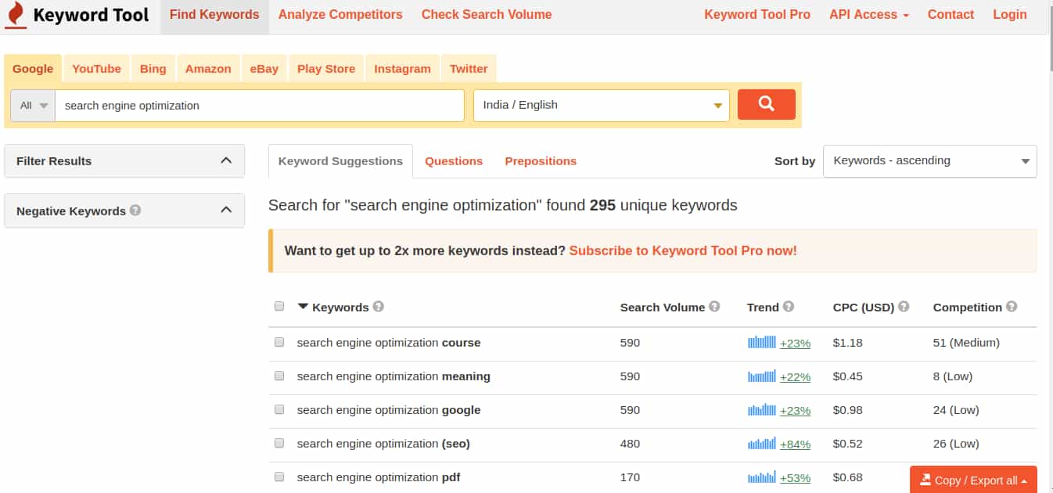
Task: Open the Contact page link
Action: click(951, 14)
